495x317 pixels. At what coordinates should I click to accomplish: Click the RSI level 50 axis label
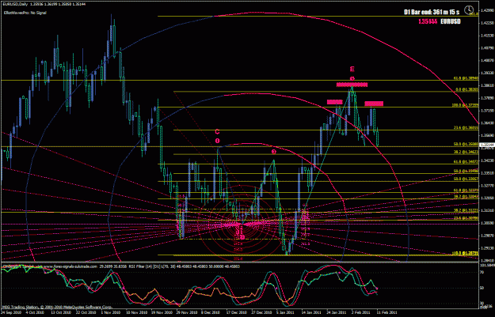coord(482,288)
